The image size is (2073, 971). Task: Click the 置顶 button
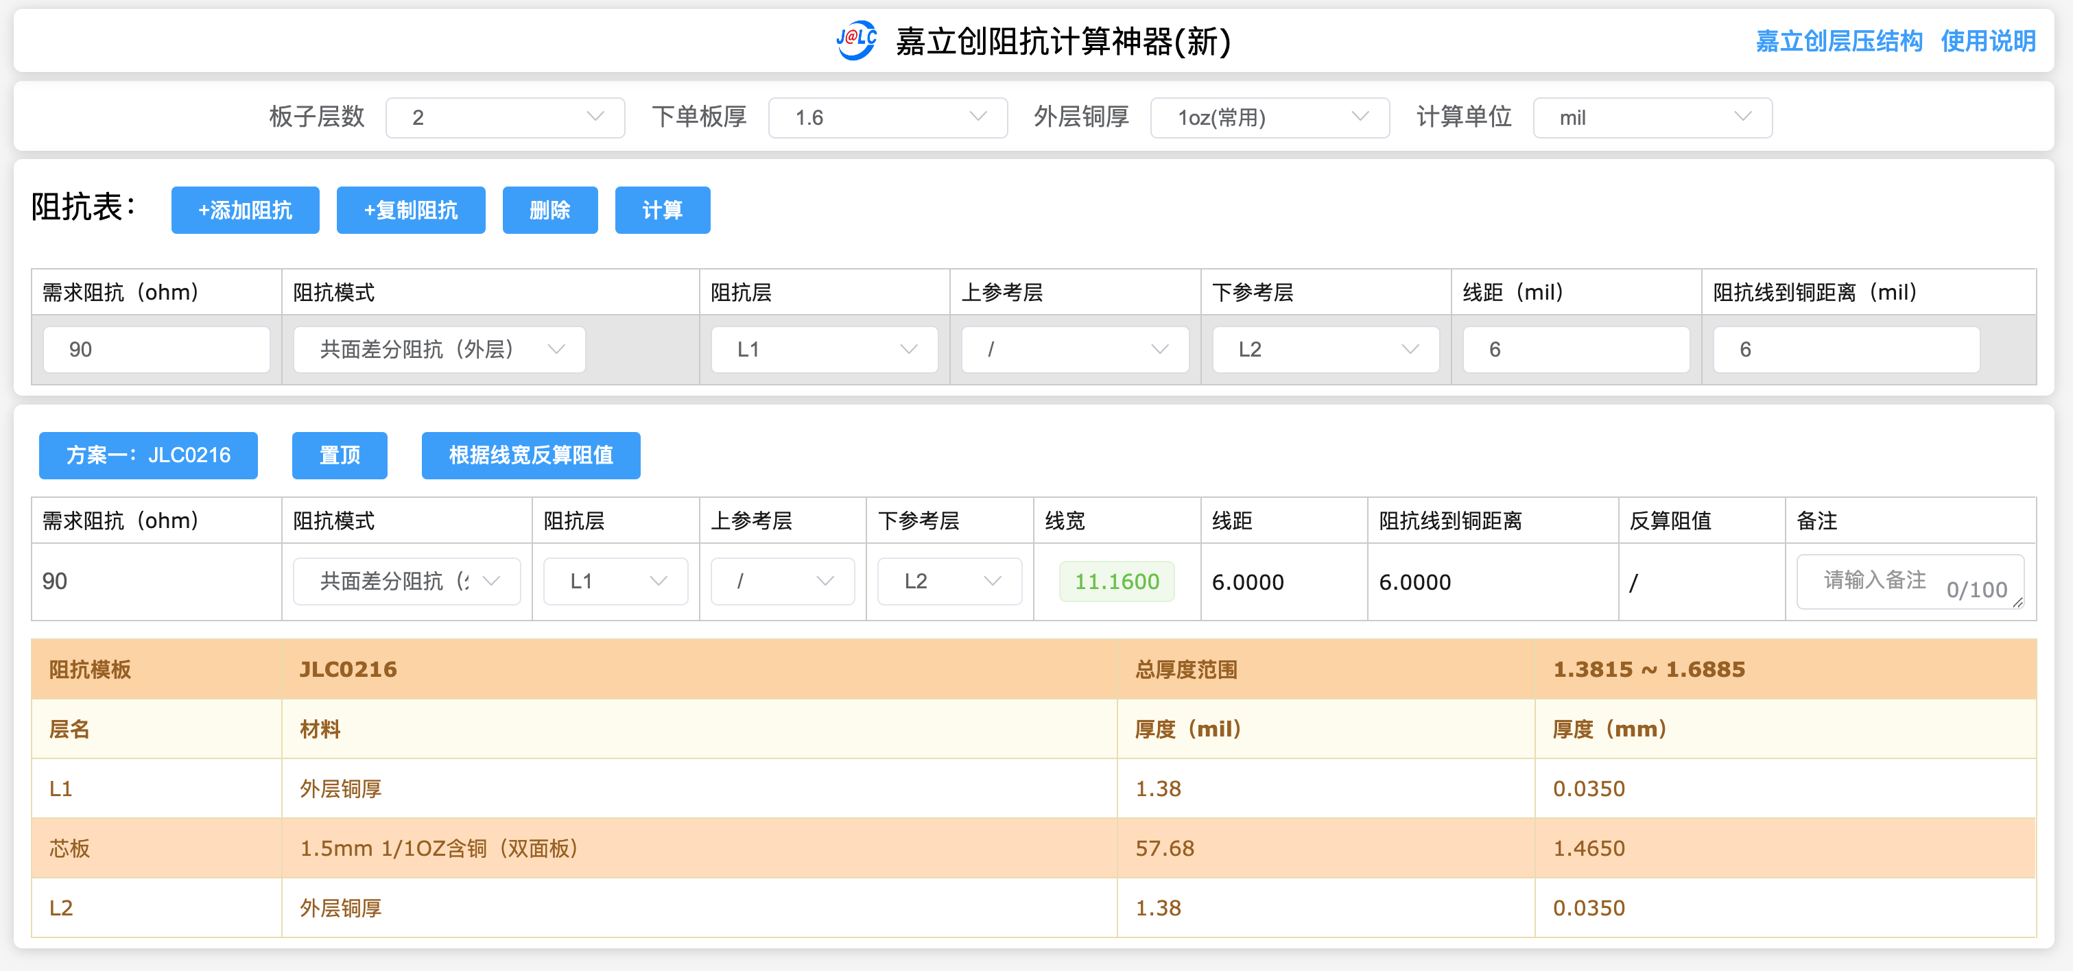(x=340, y=455)
